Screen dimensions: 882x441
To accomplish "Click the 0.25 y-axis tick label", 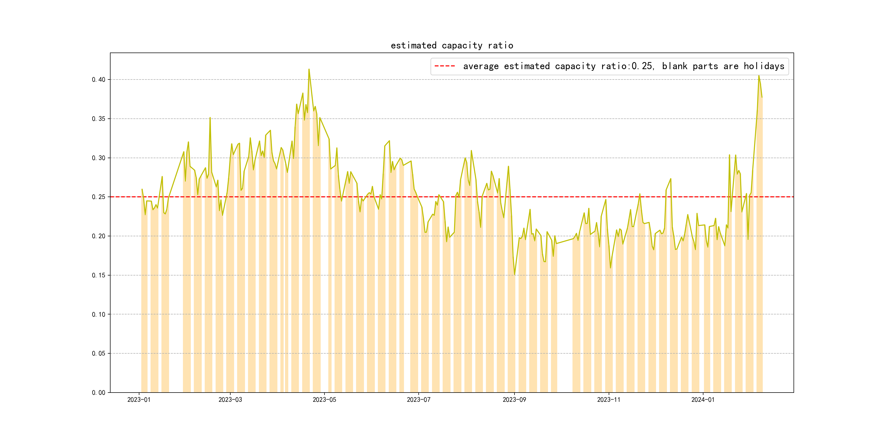I will tap(99, 197).
